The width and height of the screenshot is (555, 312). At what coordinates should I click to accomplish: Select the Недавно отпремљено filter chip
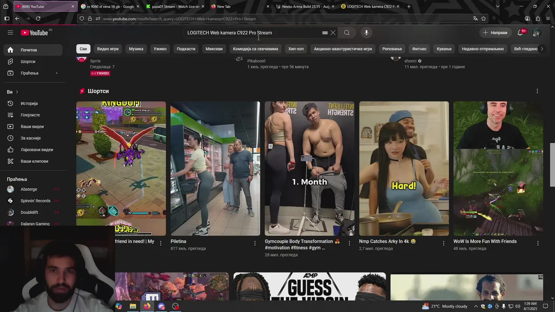pyautogui.click(x=483, y=49)
